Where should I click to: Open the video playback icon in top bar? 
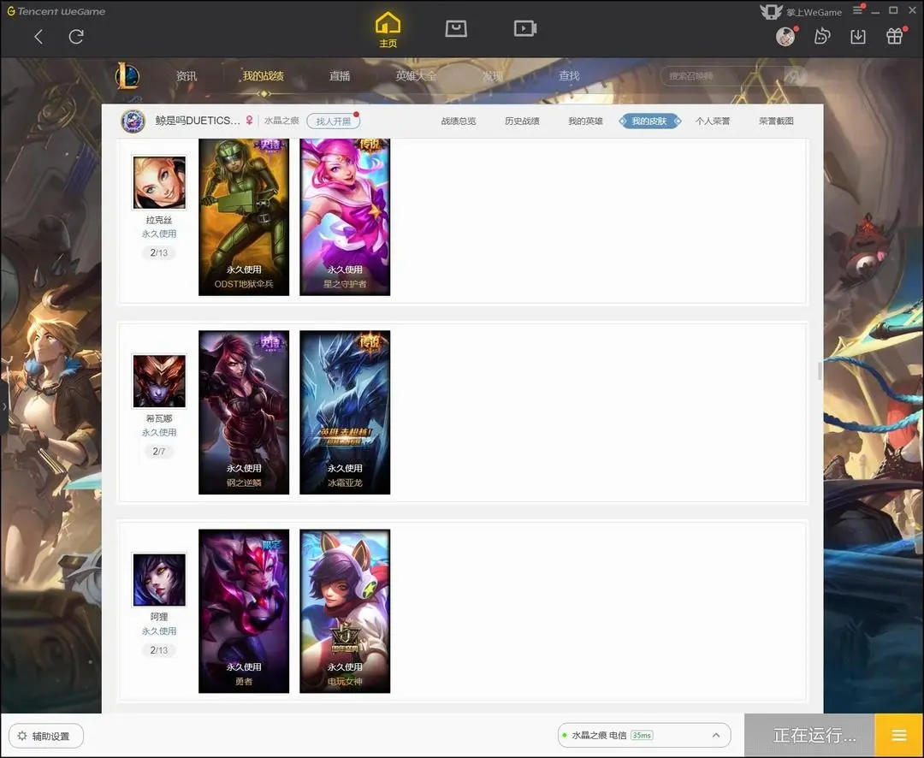[x=525, y=28]
